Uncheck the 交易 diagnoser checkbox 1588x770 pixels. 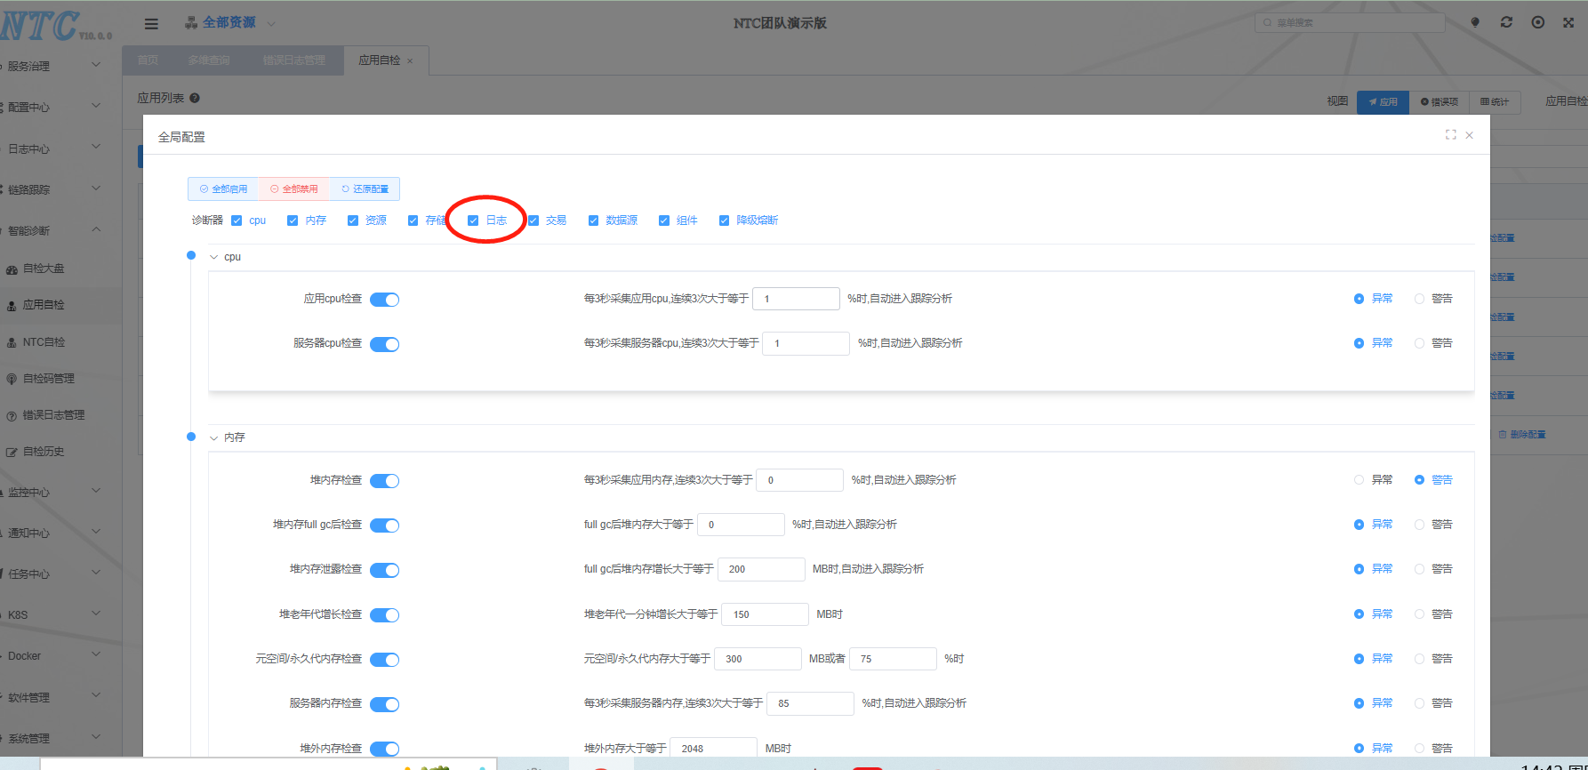(533, 221)
